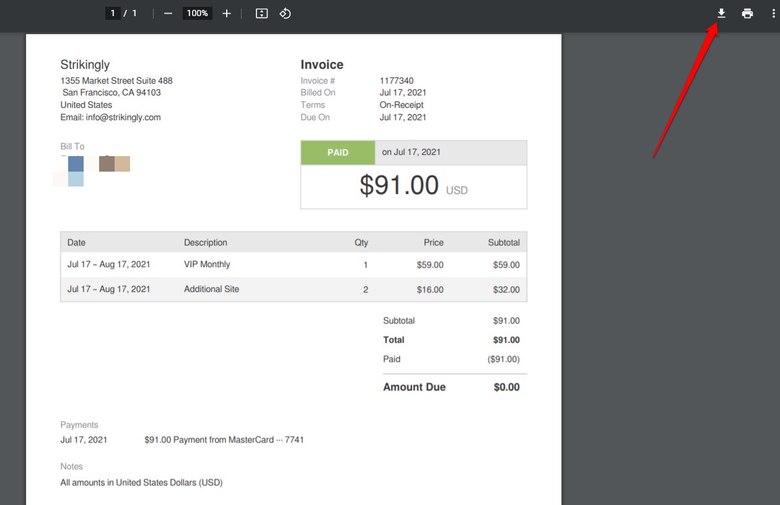Click the $91.00 USD amount box
This screenshot has height=505, width=780.
tap(414, 187)
